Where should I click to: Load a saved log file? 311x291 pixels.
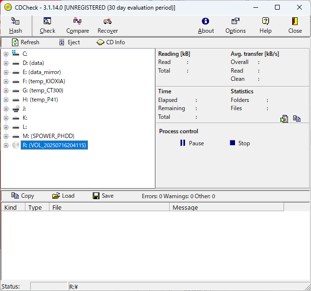click(x=63, y=196)
